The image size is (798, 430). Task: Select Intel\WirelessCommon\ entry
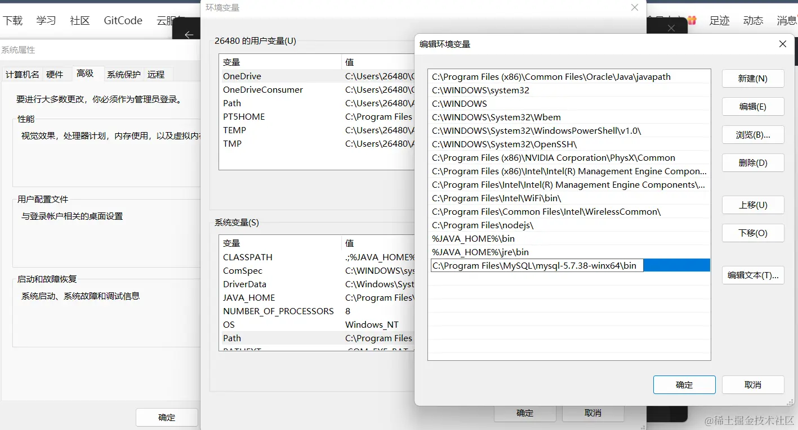tap(569, 212)
